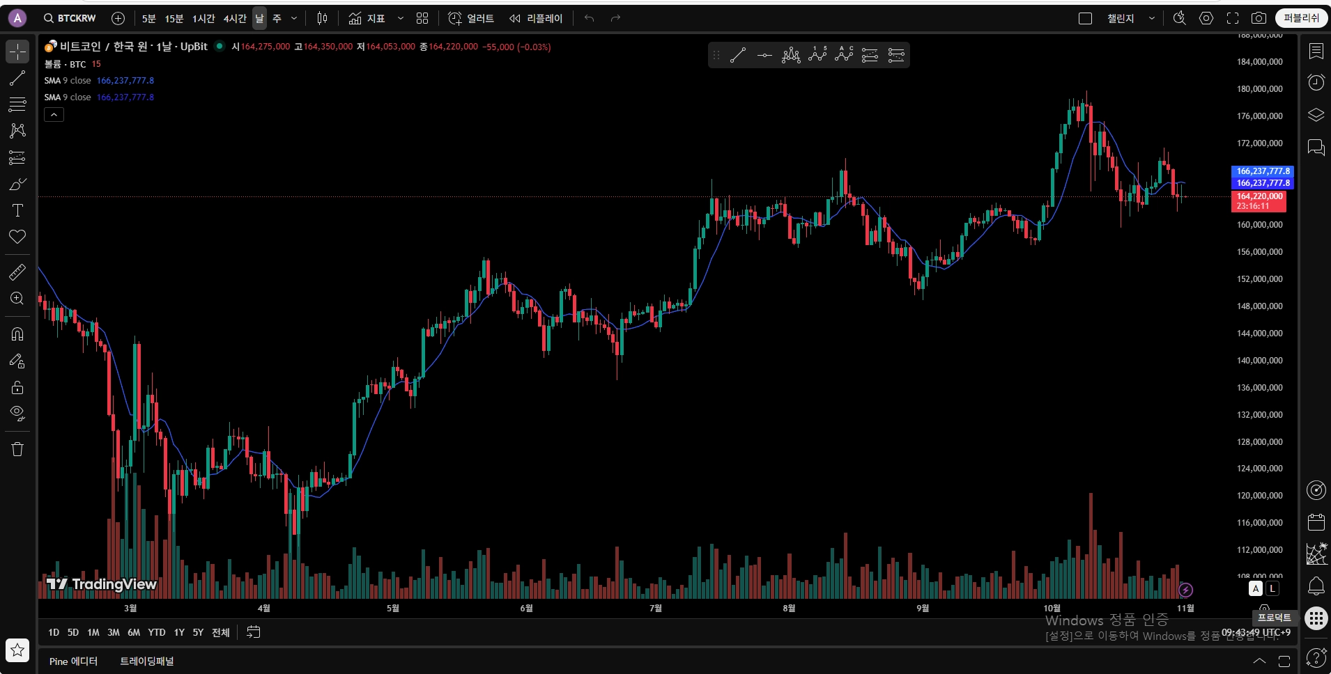The width and height of the screenshot is (1331, 674).
Task: Expand the timeframe interval dropdown arrow
Action: pos(294,18)
